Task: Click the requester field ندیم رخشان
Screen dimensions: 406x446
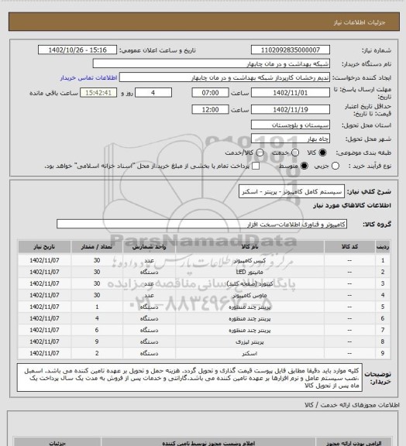Action: click(x=225, y=77)
